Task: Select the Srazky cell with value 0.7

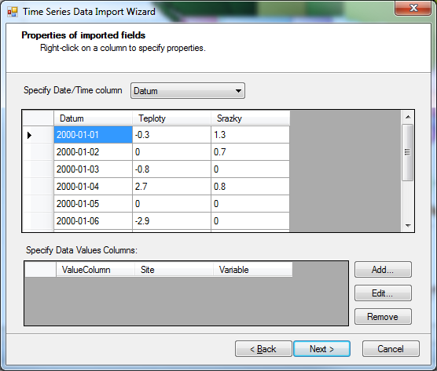Action: pyautogui.click(x=250, y=152)
